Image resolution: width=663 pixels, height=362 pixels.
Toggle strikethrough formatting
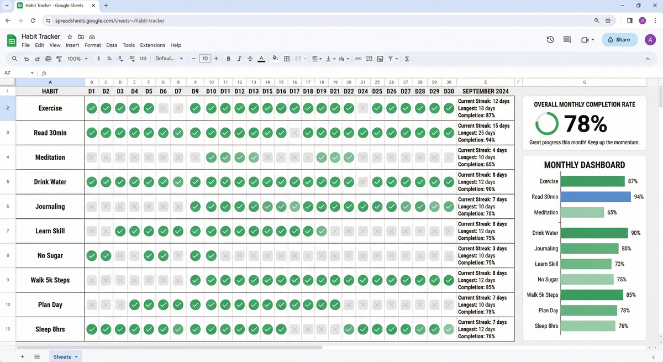(x=250, y=59)
